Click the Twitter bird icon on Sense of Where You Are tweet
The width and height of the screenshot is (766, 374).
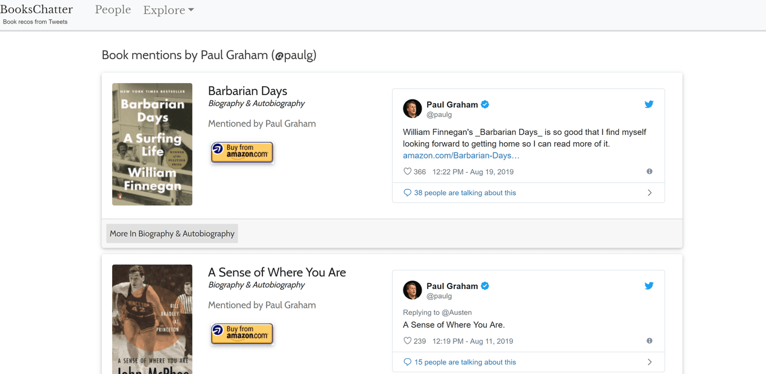coord(649,285)
